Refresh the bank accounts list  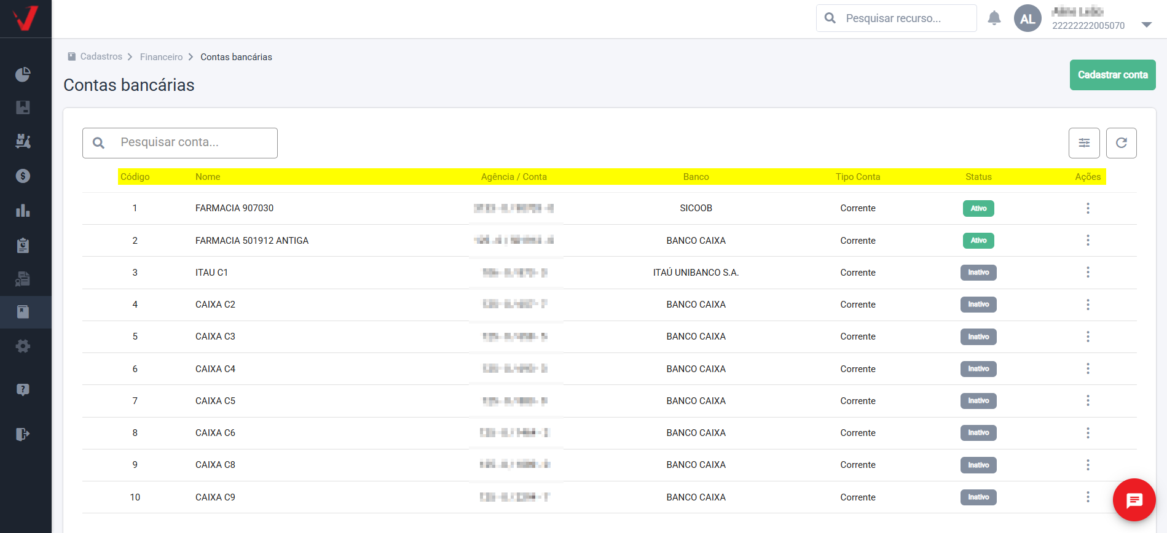tap(1121, 143)
